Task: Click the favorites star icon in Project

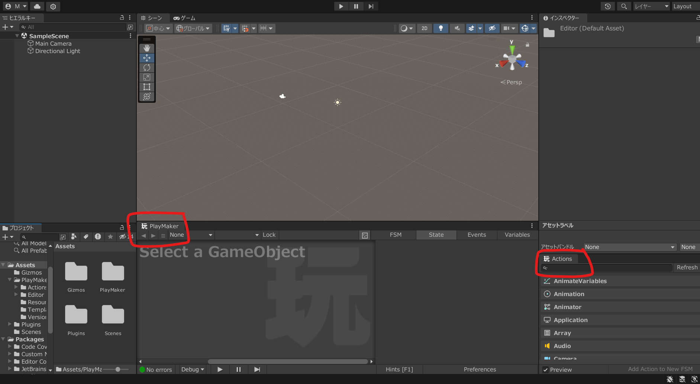Action: pyautogui.click(x=110, y=236)
